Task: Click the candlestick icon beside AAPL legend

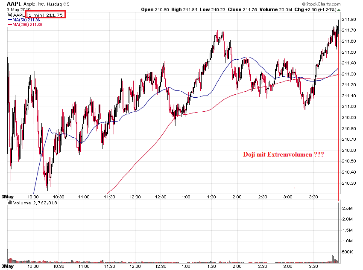Action: [x=10, y=15]
